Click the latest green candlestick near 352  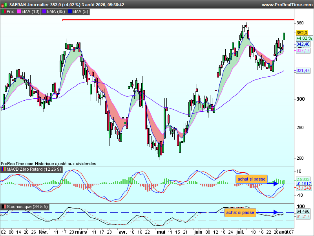pos(284,36)
